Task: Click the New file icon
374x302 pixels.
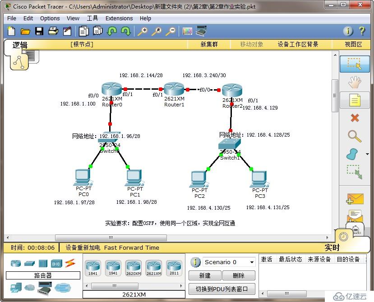Action: (11, 31)
